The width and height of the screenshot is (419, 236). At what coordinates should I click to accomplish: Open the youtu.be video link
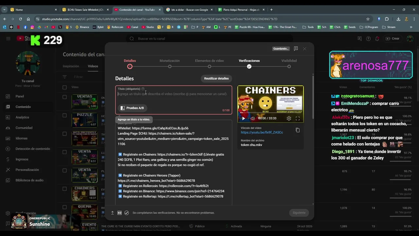[262, 132]
